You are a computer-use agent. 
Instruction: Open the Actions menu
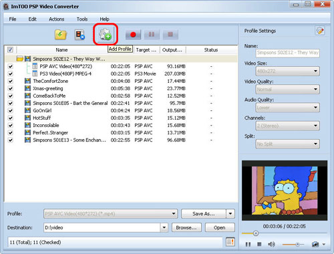57,19
